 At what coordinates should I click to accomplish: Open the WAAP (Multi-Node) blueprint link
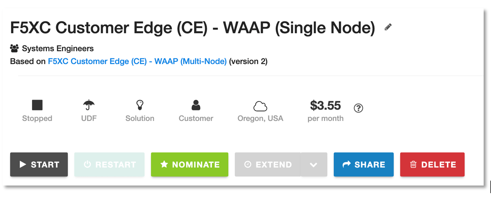[137, 61]
